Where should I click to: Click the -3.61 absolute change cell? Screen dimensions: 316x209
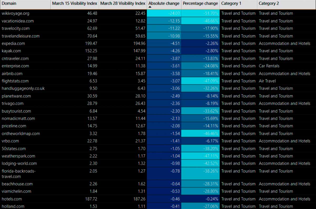(x=164, y=66)
